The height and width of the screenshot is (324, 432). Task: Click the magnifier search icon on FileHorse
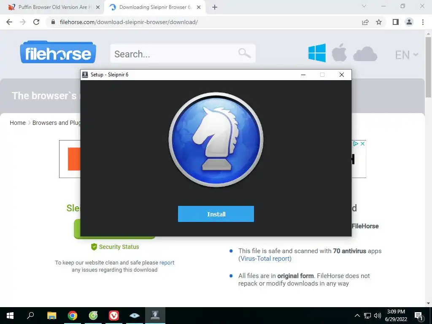click(244, 53)
